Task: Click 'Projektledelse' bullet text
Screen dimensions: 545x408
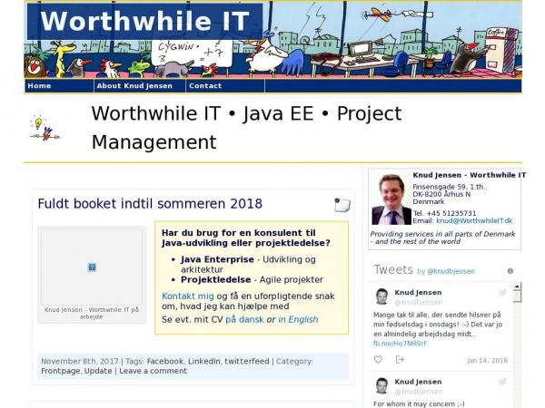Action: coord(215,279)
